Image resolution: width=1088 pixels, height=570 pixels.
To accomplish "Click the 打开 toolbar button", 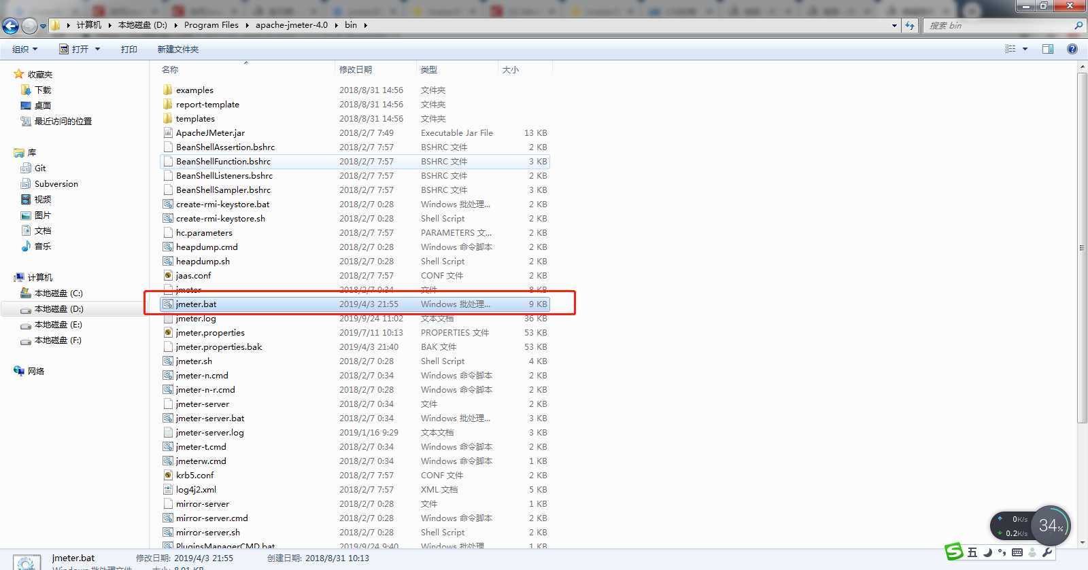I will [x=75, y=49].
